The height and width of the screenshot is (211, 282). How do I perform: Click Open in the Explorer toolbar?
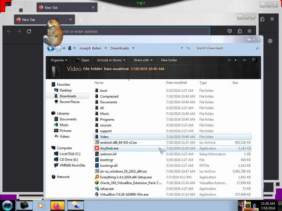coord(83,60)
